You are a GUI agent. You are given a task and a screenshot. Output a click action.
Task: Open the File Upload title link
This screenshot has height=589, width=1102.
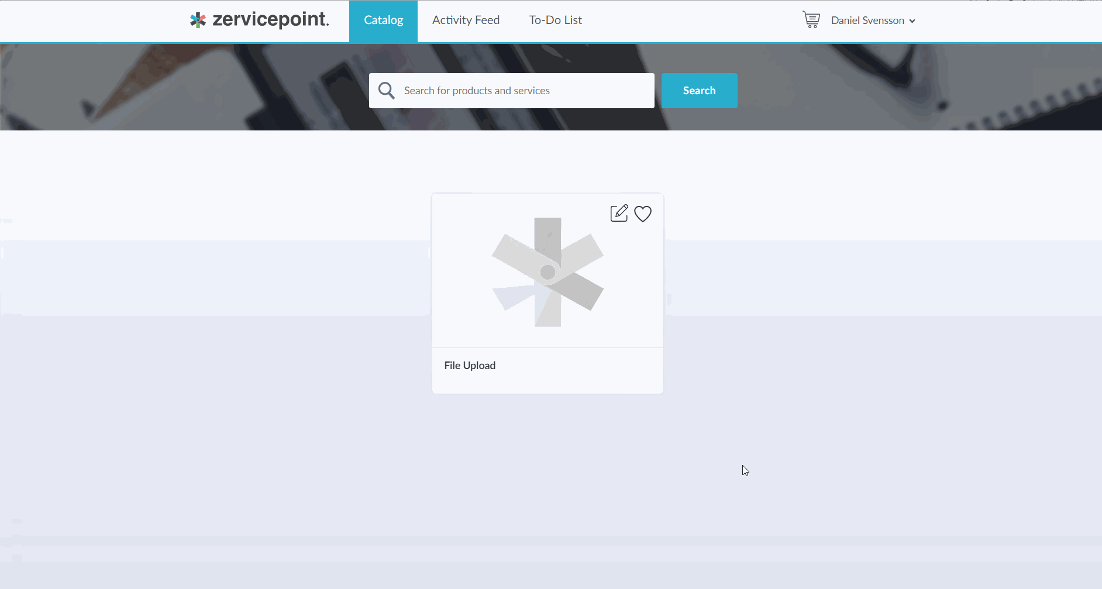470,366
